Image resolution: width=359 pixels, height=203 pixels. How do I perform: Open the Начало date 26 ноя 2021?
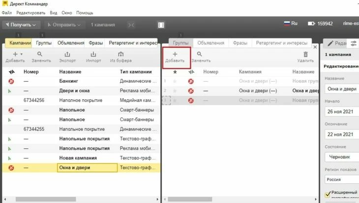pyautogui.click(x=342, y=112)
